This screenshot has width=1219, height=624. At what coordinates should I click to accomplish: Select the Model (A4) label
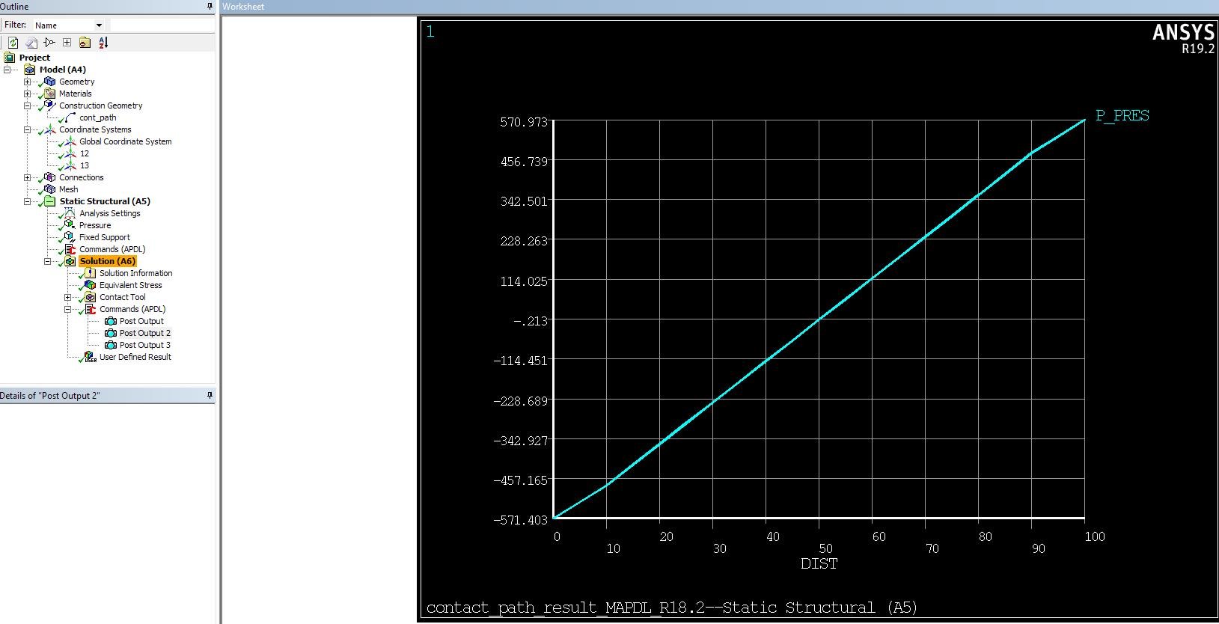click(63, 70)
